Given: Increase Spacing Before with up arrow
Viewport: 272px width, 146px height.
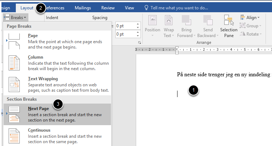Looking at the screenshot, I should tap(138, 24).
